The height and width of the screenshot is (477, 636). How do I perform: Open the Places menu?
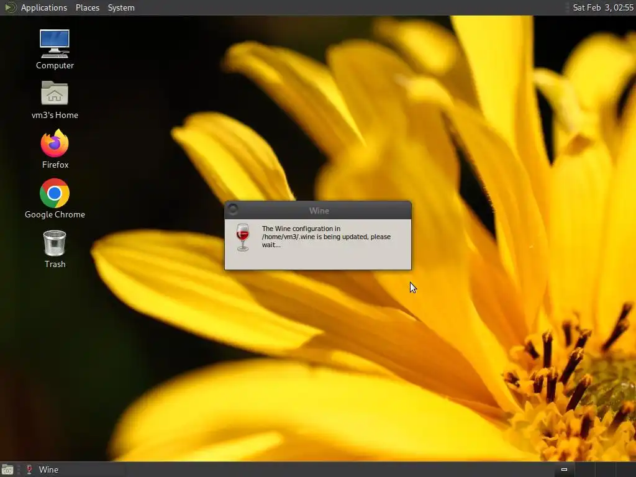tap(87, 7)
